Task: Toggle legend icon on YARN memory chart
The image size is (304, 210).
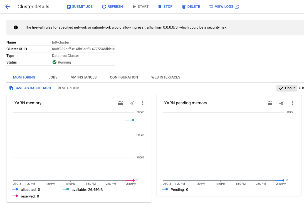Action: [x=120, y=103]
